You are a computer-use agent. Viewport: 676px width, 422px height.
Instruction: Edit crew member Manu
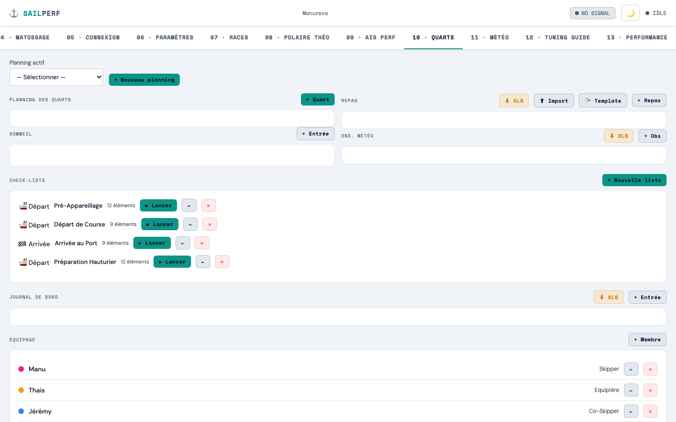point(631,369)
